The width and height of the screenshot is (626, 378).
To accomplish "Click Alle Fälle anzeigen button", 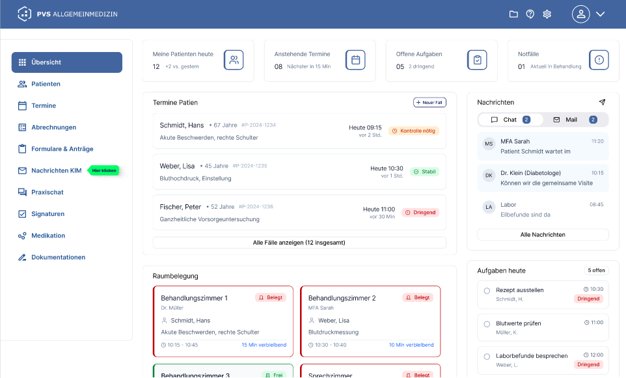I will [299, 243].
